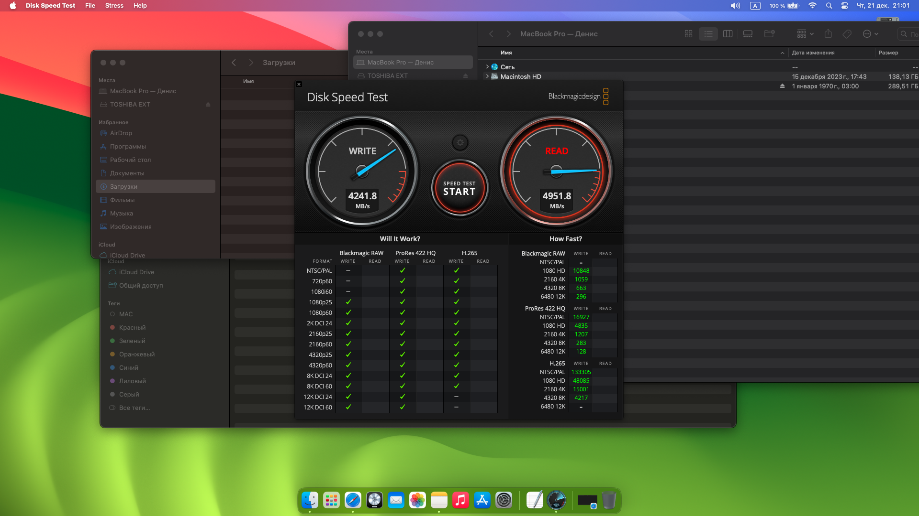Click the Share icon in Finder toolbar
The image size is (919, 516).
point(828,34)
